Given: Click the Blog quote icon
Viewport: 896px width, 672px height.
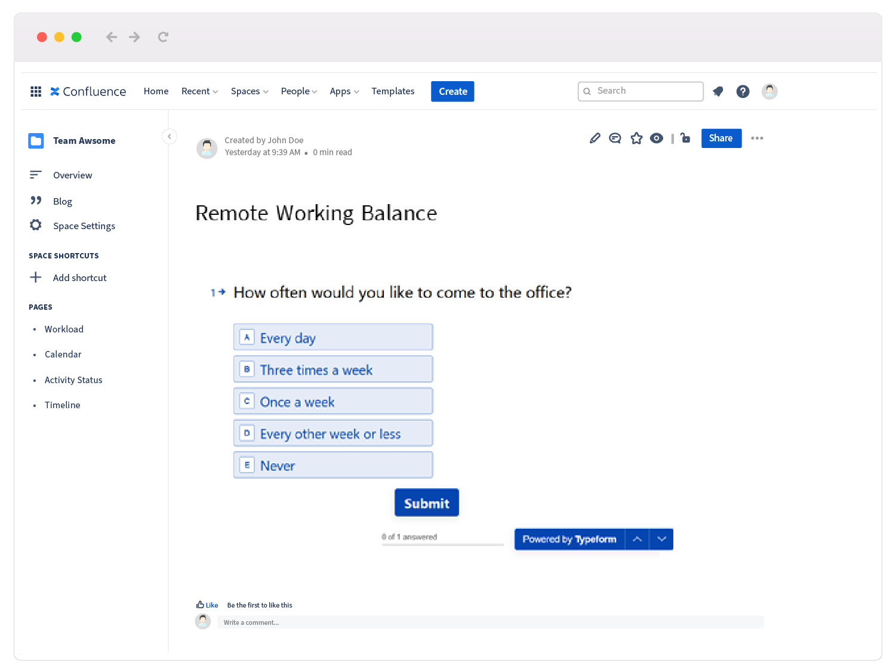Looking at the screenshot, I should pyautogui.click(x=36, y=201).
